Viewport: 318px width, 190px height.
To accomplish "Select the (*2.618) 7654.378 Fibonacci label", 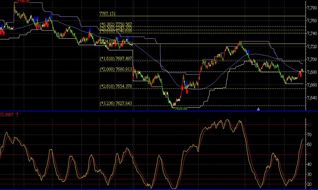I will pyautogui.click(x=116, y=86).
